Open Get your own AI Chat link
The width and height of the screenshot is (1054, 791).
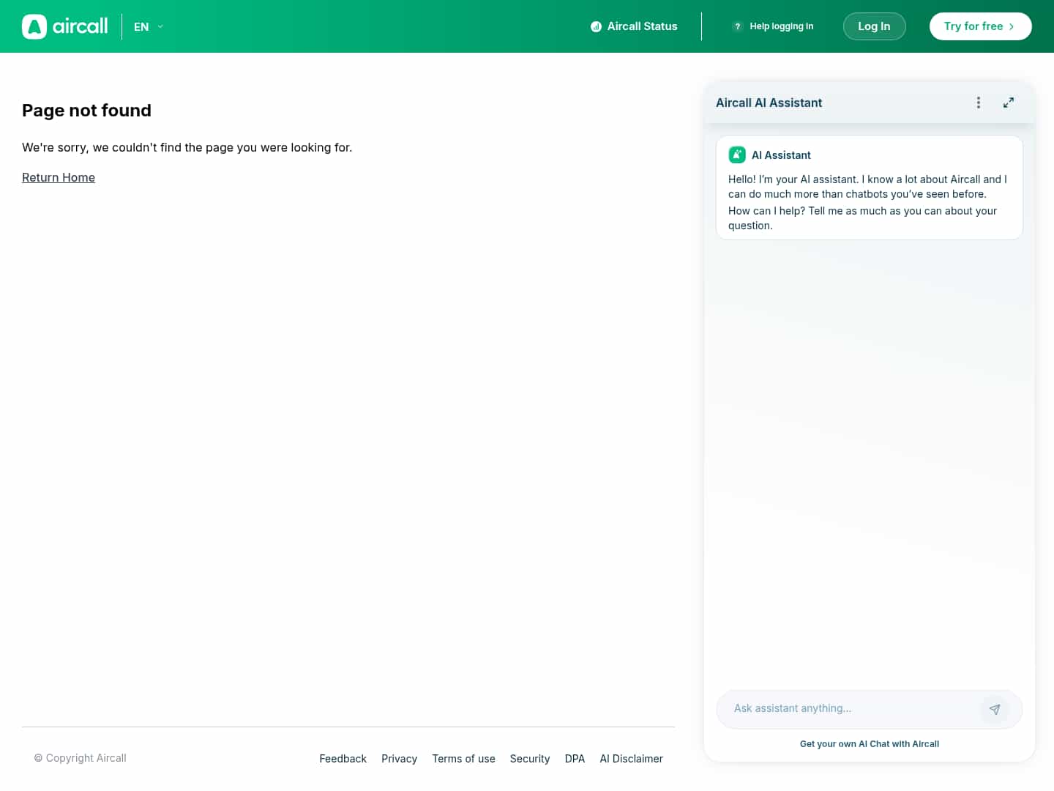(x=870, y=743)
